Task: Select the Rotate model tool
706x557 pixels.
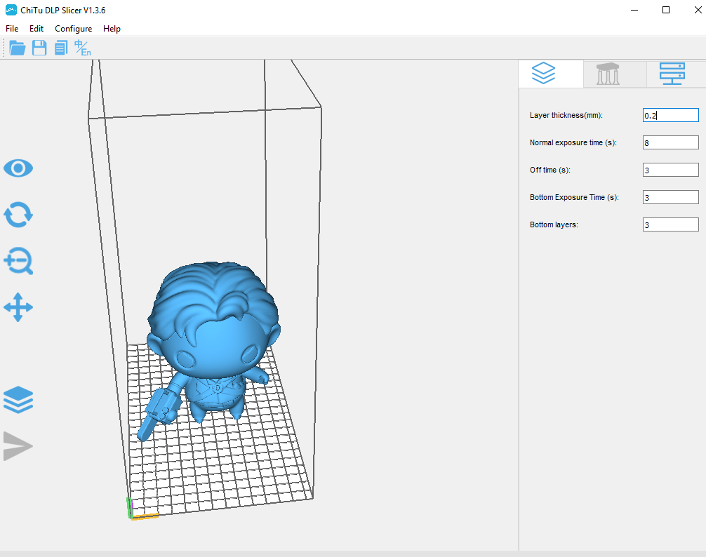Action: 18,215
